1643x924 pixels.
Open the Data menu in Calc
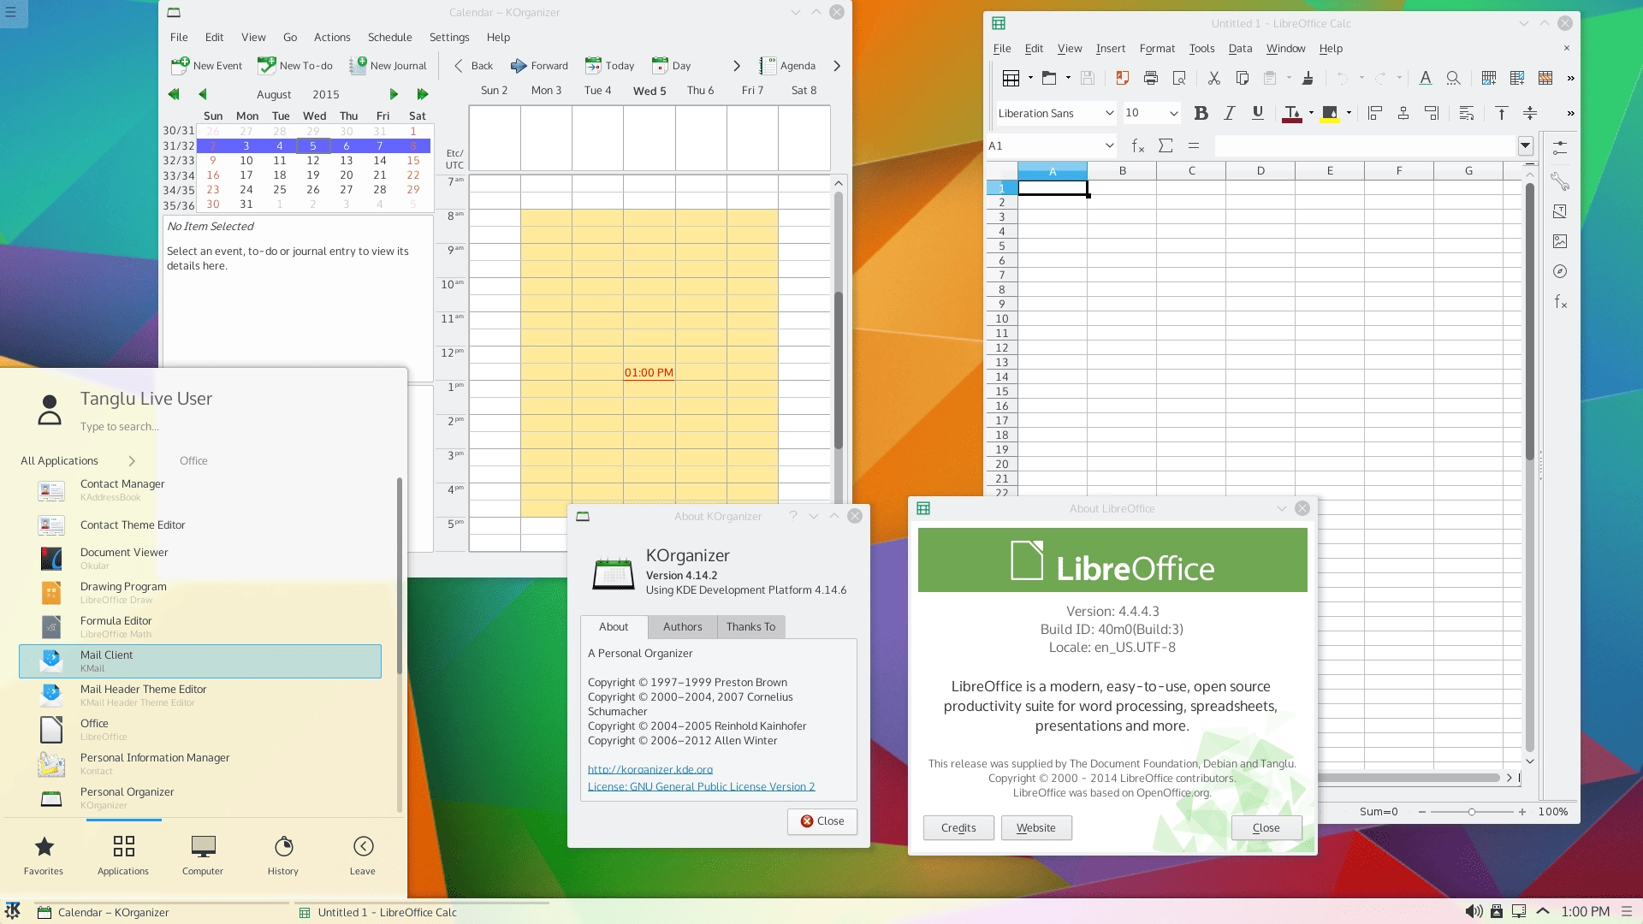[1240, 49]
